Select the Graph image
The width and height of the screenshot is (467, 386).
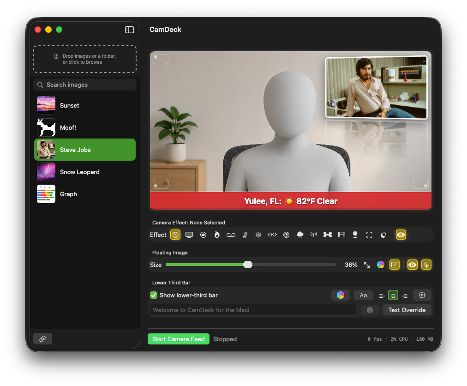[x=85, y=194]
